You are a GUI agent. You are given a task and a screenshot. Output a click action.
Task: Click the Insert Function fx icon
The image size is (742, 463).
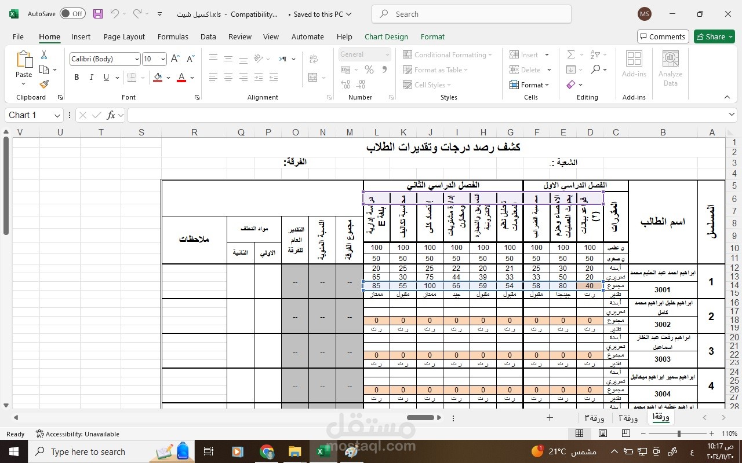(x=111, y=115)
